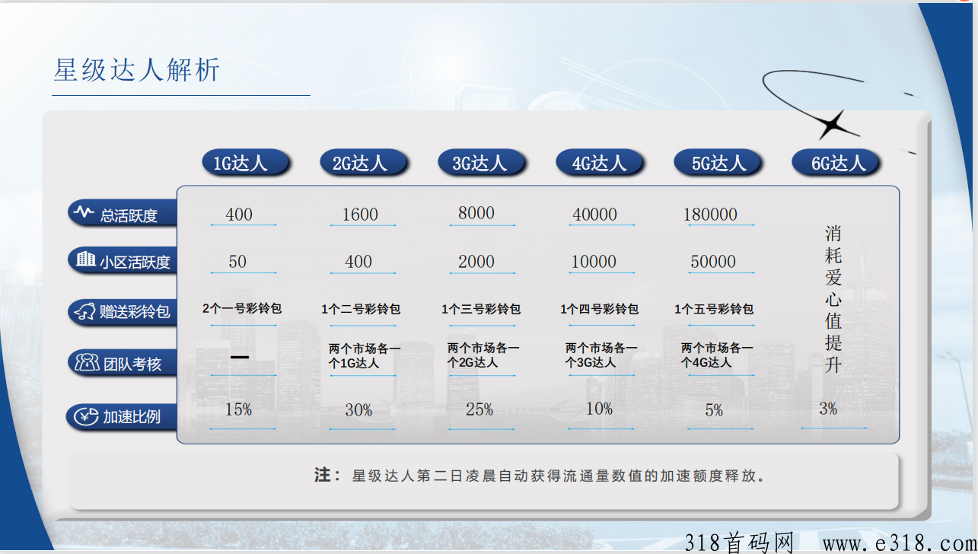Click the heartbeat icon beside 总活跃度
The width and height of the screenshot is (978, 554).
tap(83, 213)
